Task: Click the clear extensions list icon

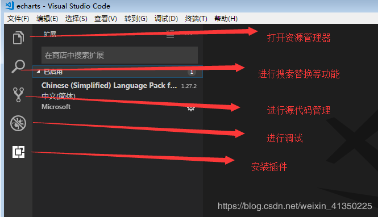Action: tap(170, 34)
